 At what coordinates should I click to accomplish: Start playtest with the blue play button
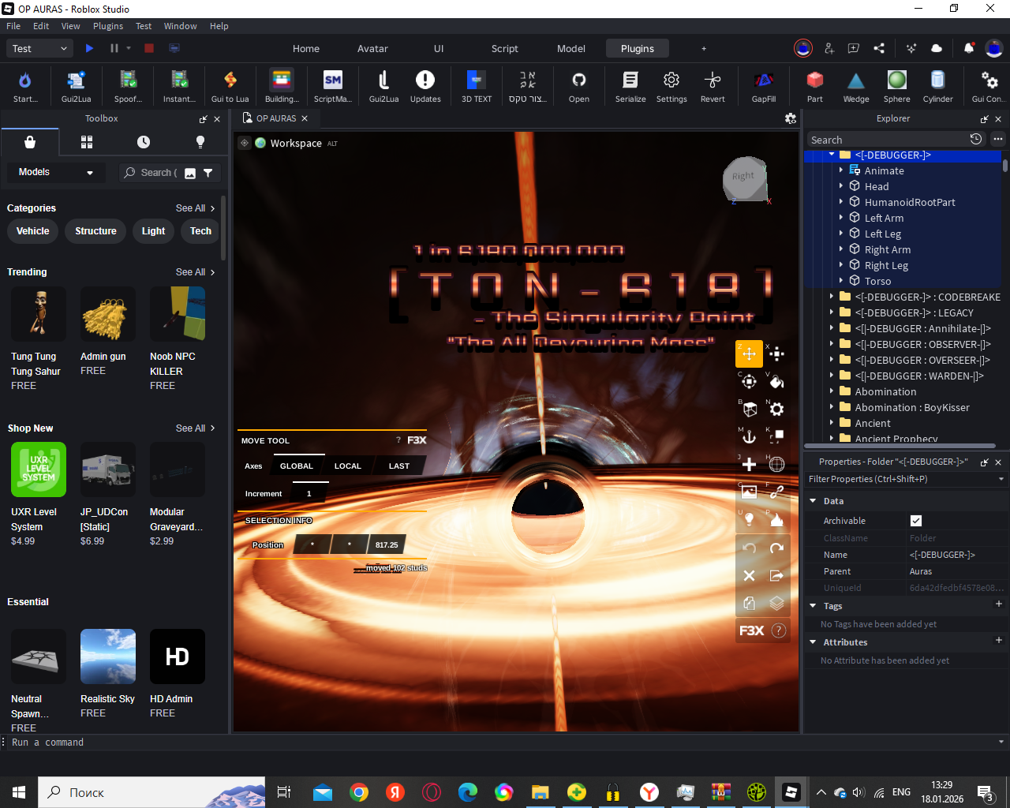[x=89, y=48]
